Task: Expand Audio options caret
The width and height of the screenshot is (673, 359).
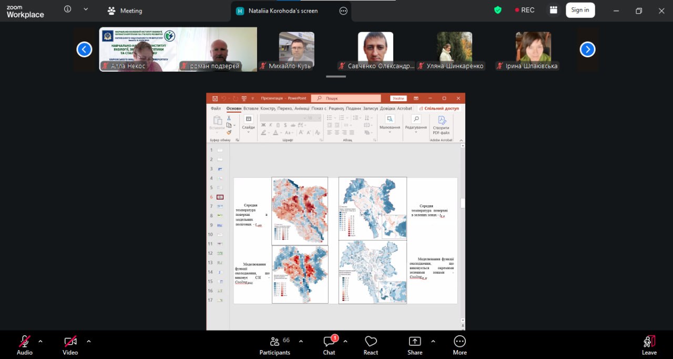Action: [x=40, y=341]
